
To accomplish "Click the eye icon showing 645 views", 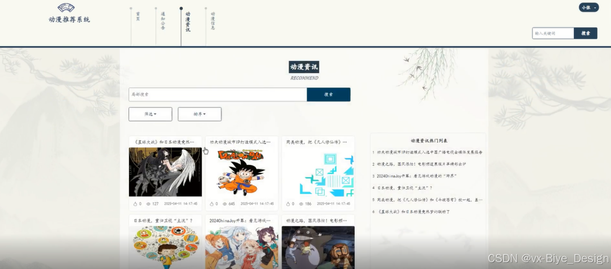I will tap(225, 204).
